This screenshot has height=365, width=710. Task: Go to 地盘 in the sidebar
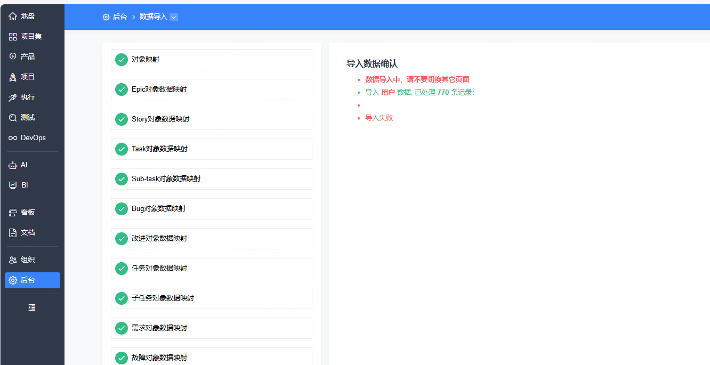(33, 17)
